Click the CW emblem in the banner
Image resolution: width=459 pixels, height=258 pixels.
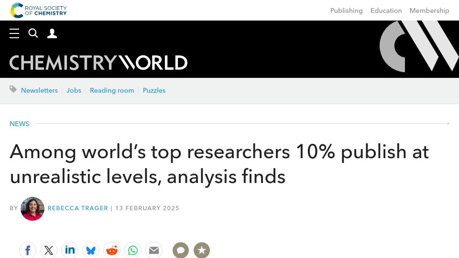[x=419, y=46]
